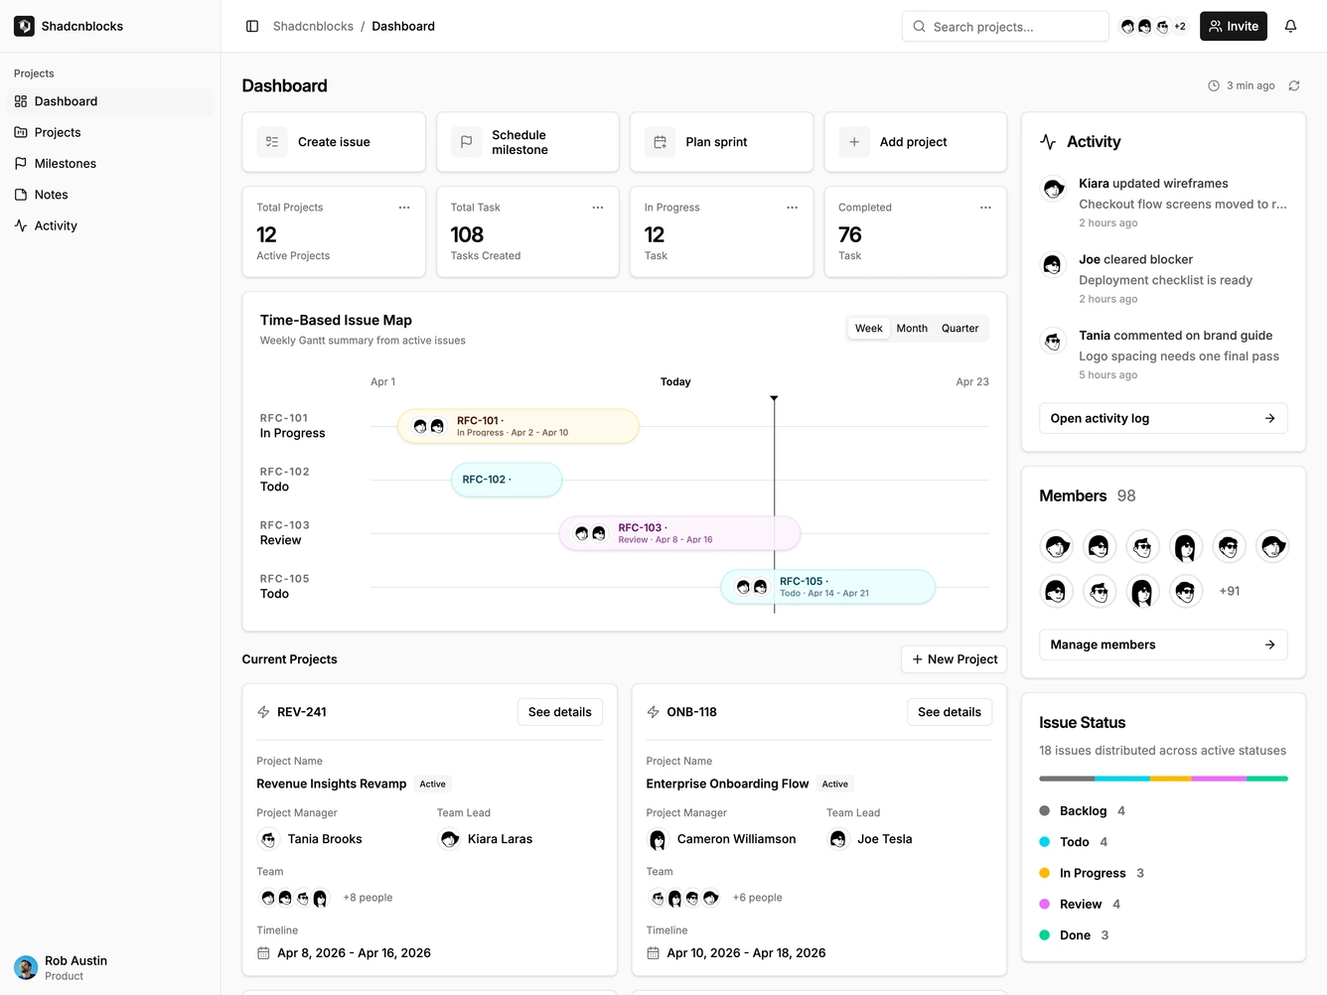Expand the +91 members overflow
Viewport: 1327px width, 995px height.
1230,591
